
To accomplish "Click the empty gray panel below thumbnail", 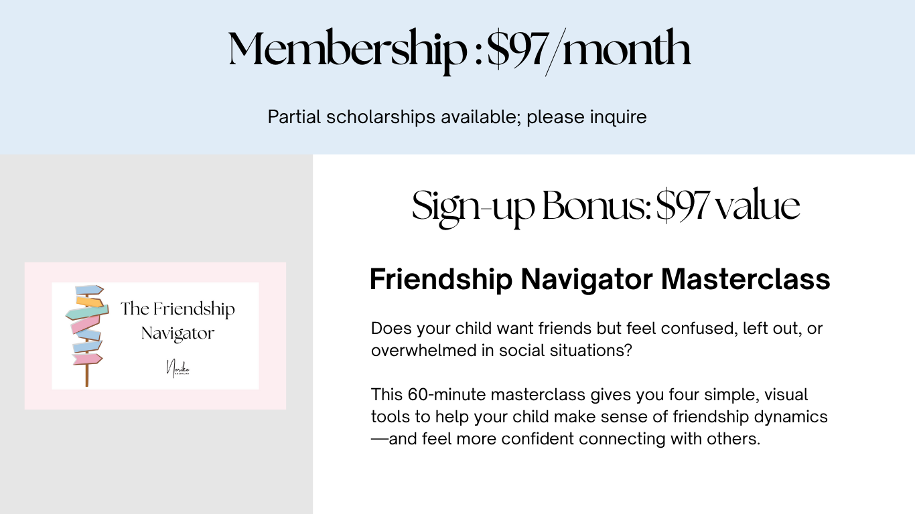I will tap(156, 462).
